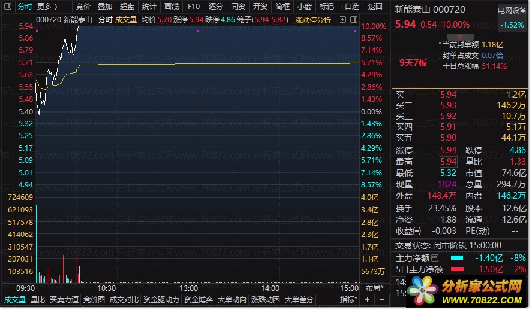Click the upload arrow icon beside 涨跌停分析
The width and height of the screenshot is (532, 310).
point(342,20)
